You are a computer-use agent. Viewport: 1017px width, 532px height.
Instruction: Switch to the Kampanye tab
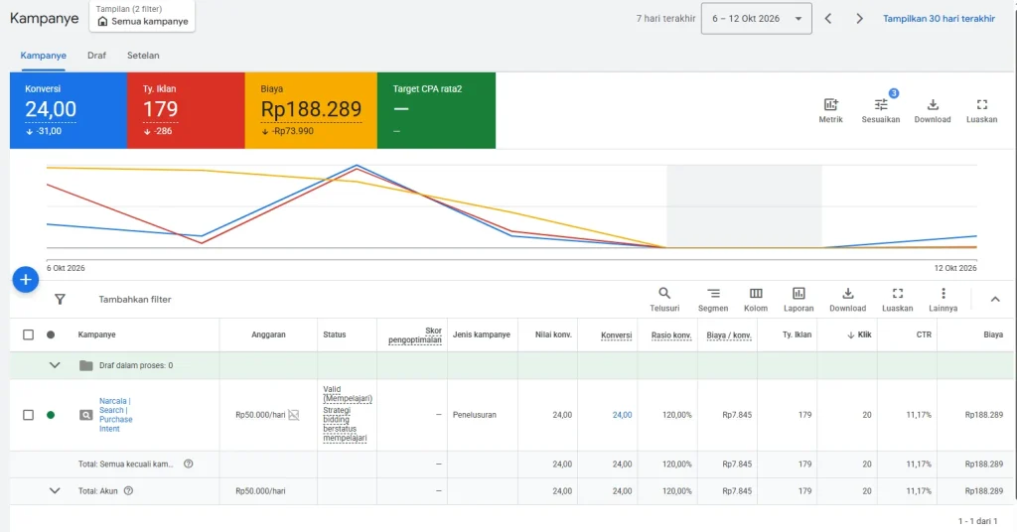[x=43, y=56]
